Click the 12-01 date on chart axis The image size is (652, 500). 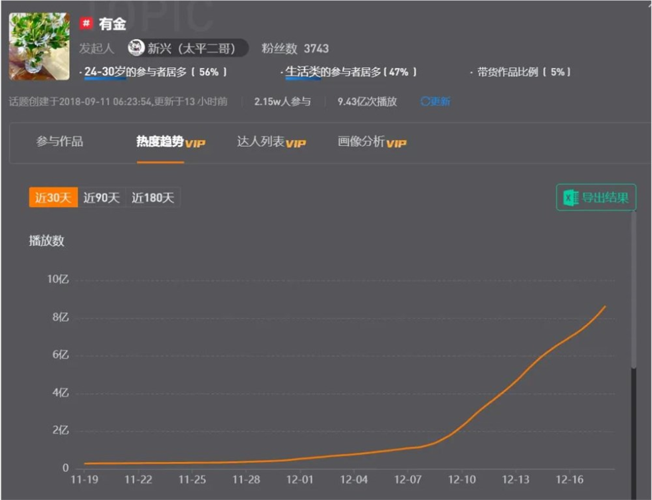300,479
